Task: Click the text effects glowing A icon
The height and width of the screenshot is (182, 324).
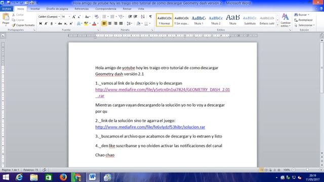Action: point(78,24)
